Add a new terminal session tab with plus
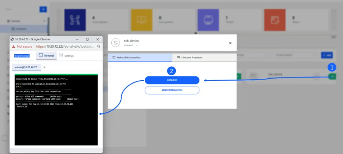This screenshot has height=154, width=343. (x=44, y=67)
